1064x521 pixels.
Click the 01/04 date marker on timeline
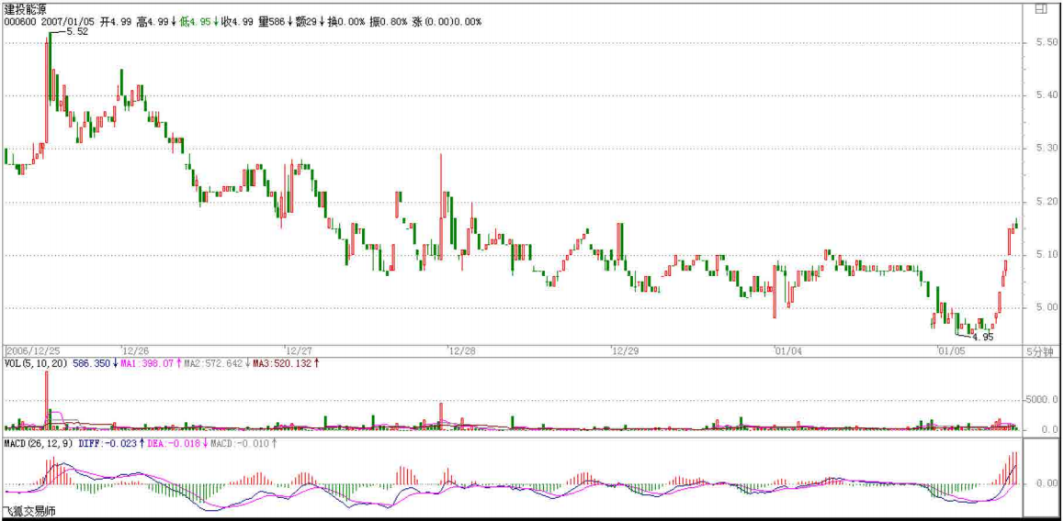coord(788,350)
